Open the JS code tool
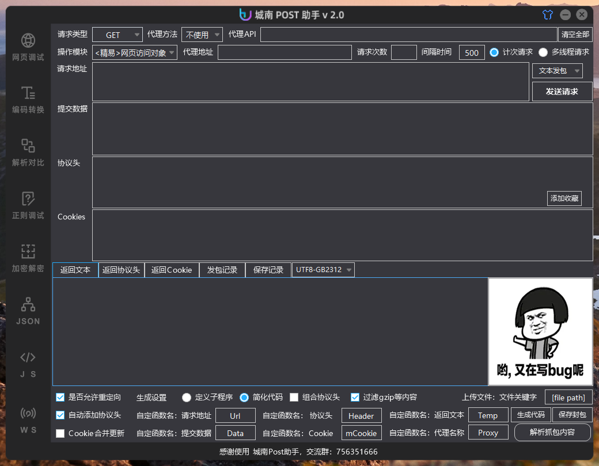The image size is (599, 466). (x=28, y=364)
